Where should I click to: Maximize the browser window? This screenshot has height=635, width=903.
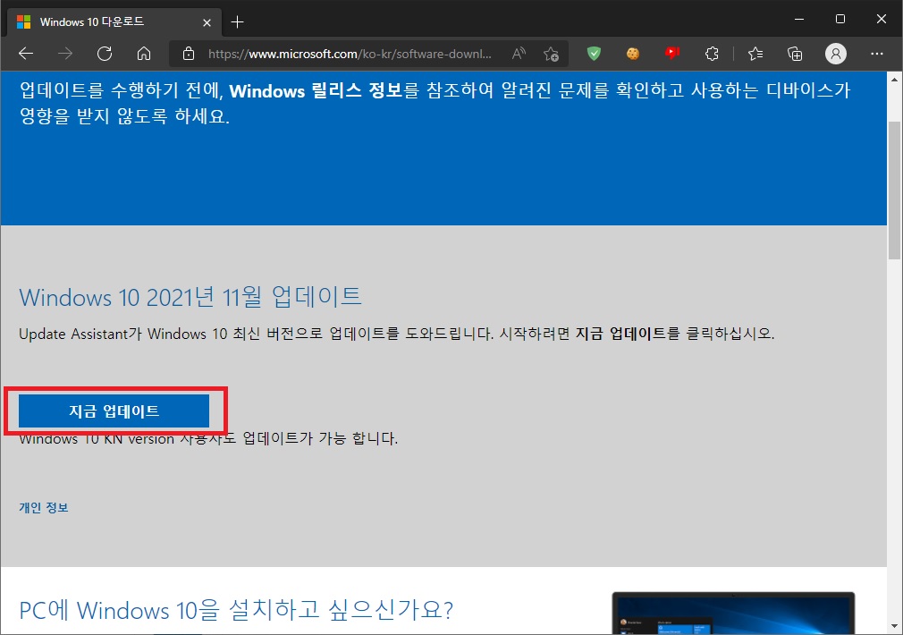tap(840, 19)
